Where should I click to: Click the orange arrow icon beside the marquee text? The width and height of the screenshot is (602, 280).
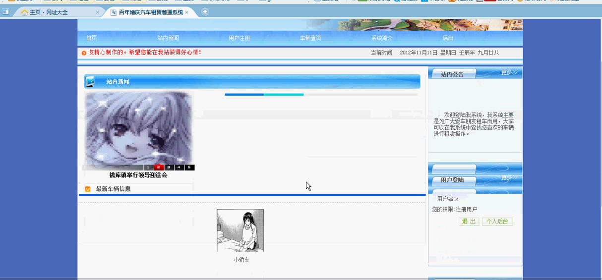click(84, 53)
